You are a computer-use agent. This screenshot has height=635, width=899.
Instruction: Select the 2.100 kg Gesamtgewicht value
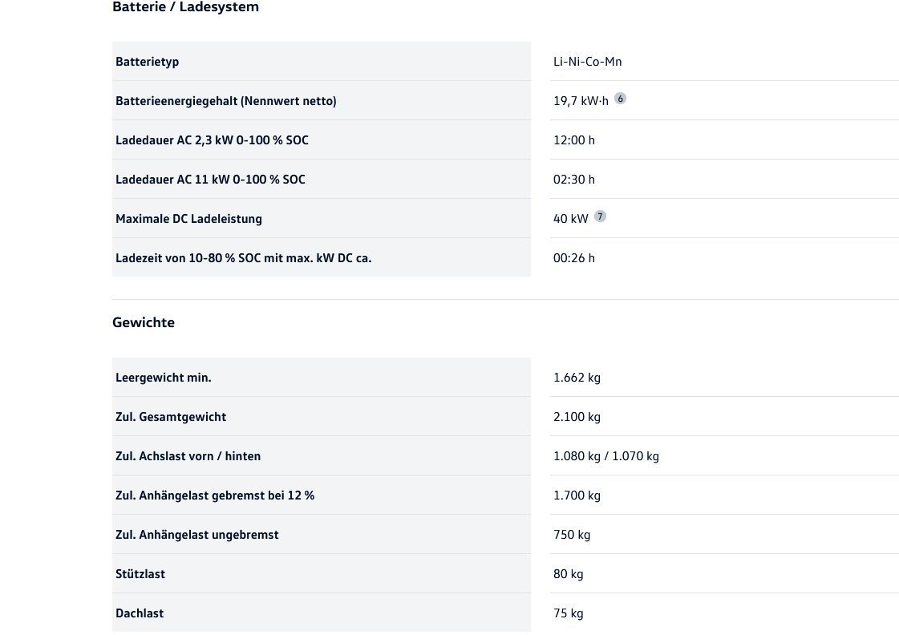(x=577, y=417)
